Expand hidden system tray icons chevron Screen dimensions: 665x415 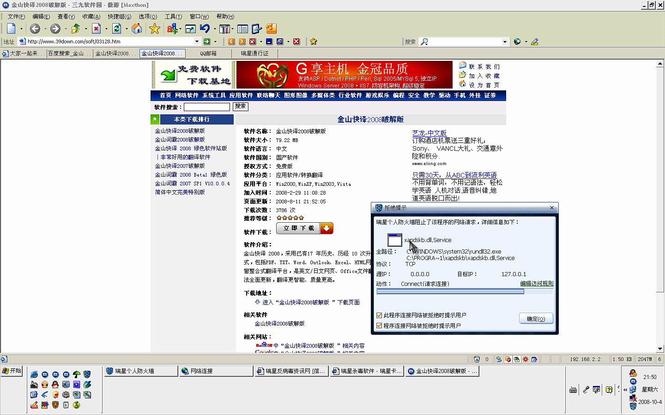pos(625,390)
